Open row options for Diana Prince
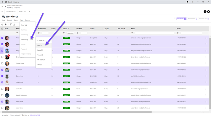The image size is (211, 117). [206, 76]
